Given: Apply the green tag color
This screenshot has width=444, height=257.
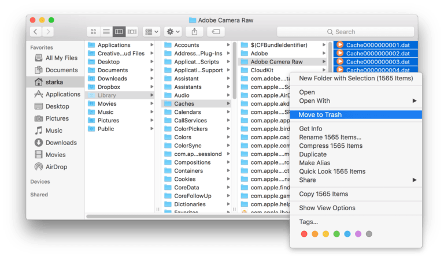Looking at the screenshot, I should [336, 234].
